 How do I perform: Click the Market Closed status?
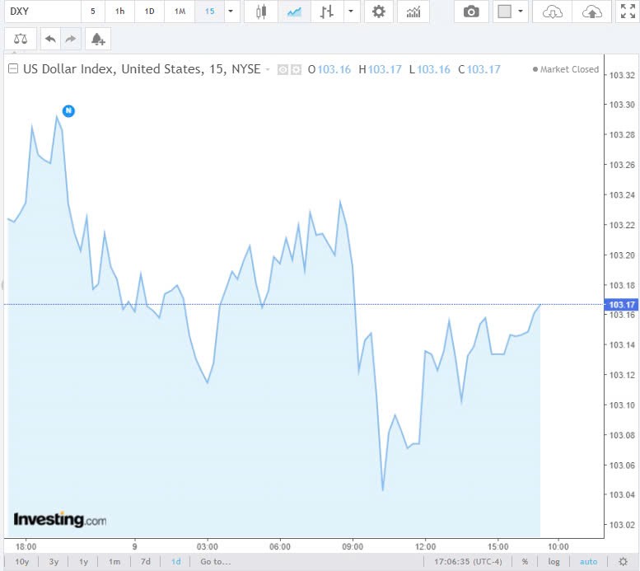tap(566, 69)
